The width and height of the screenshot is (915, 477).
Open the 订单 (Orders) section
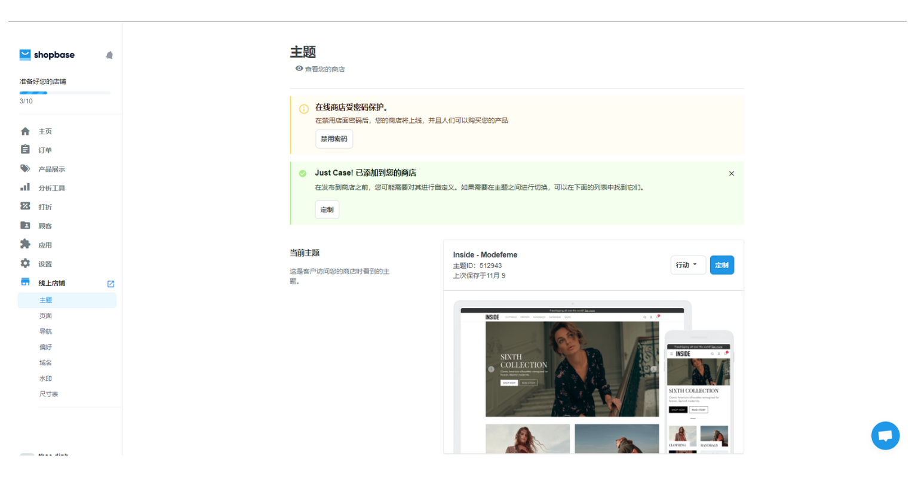point(46,150)
